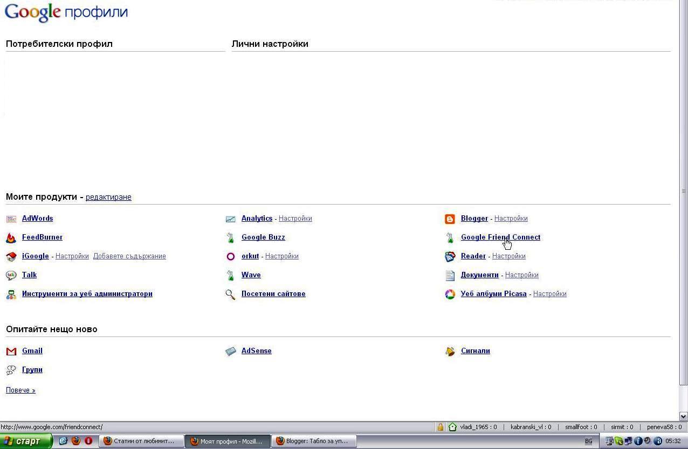This screenshot has height=449, width=688.
Task: Click the AdSense icon
Action: click(x=231, y=351)
